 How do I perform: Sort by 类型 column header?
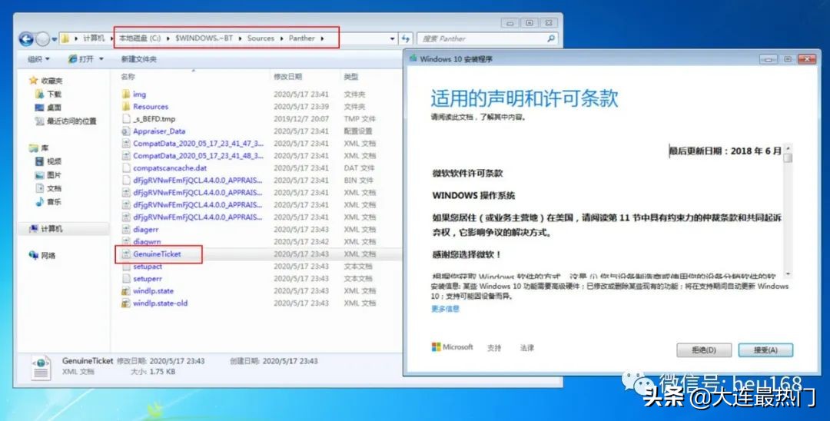pyautogui.click(x=351, y=77)
